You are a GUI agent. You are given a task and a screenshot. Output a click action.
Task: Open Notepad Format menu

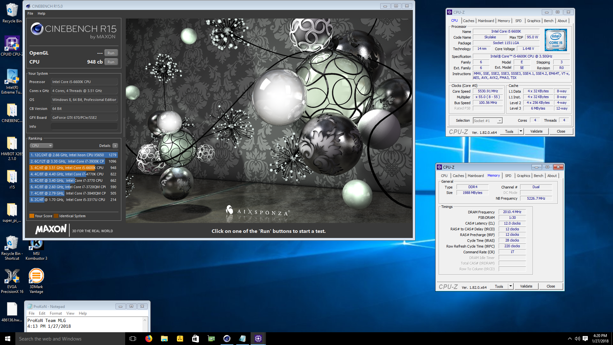click(56, 313)
